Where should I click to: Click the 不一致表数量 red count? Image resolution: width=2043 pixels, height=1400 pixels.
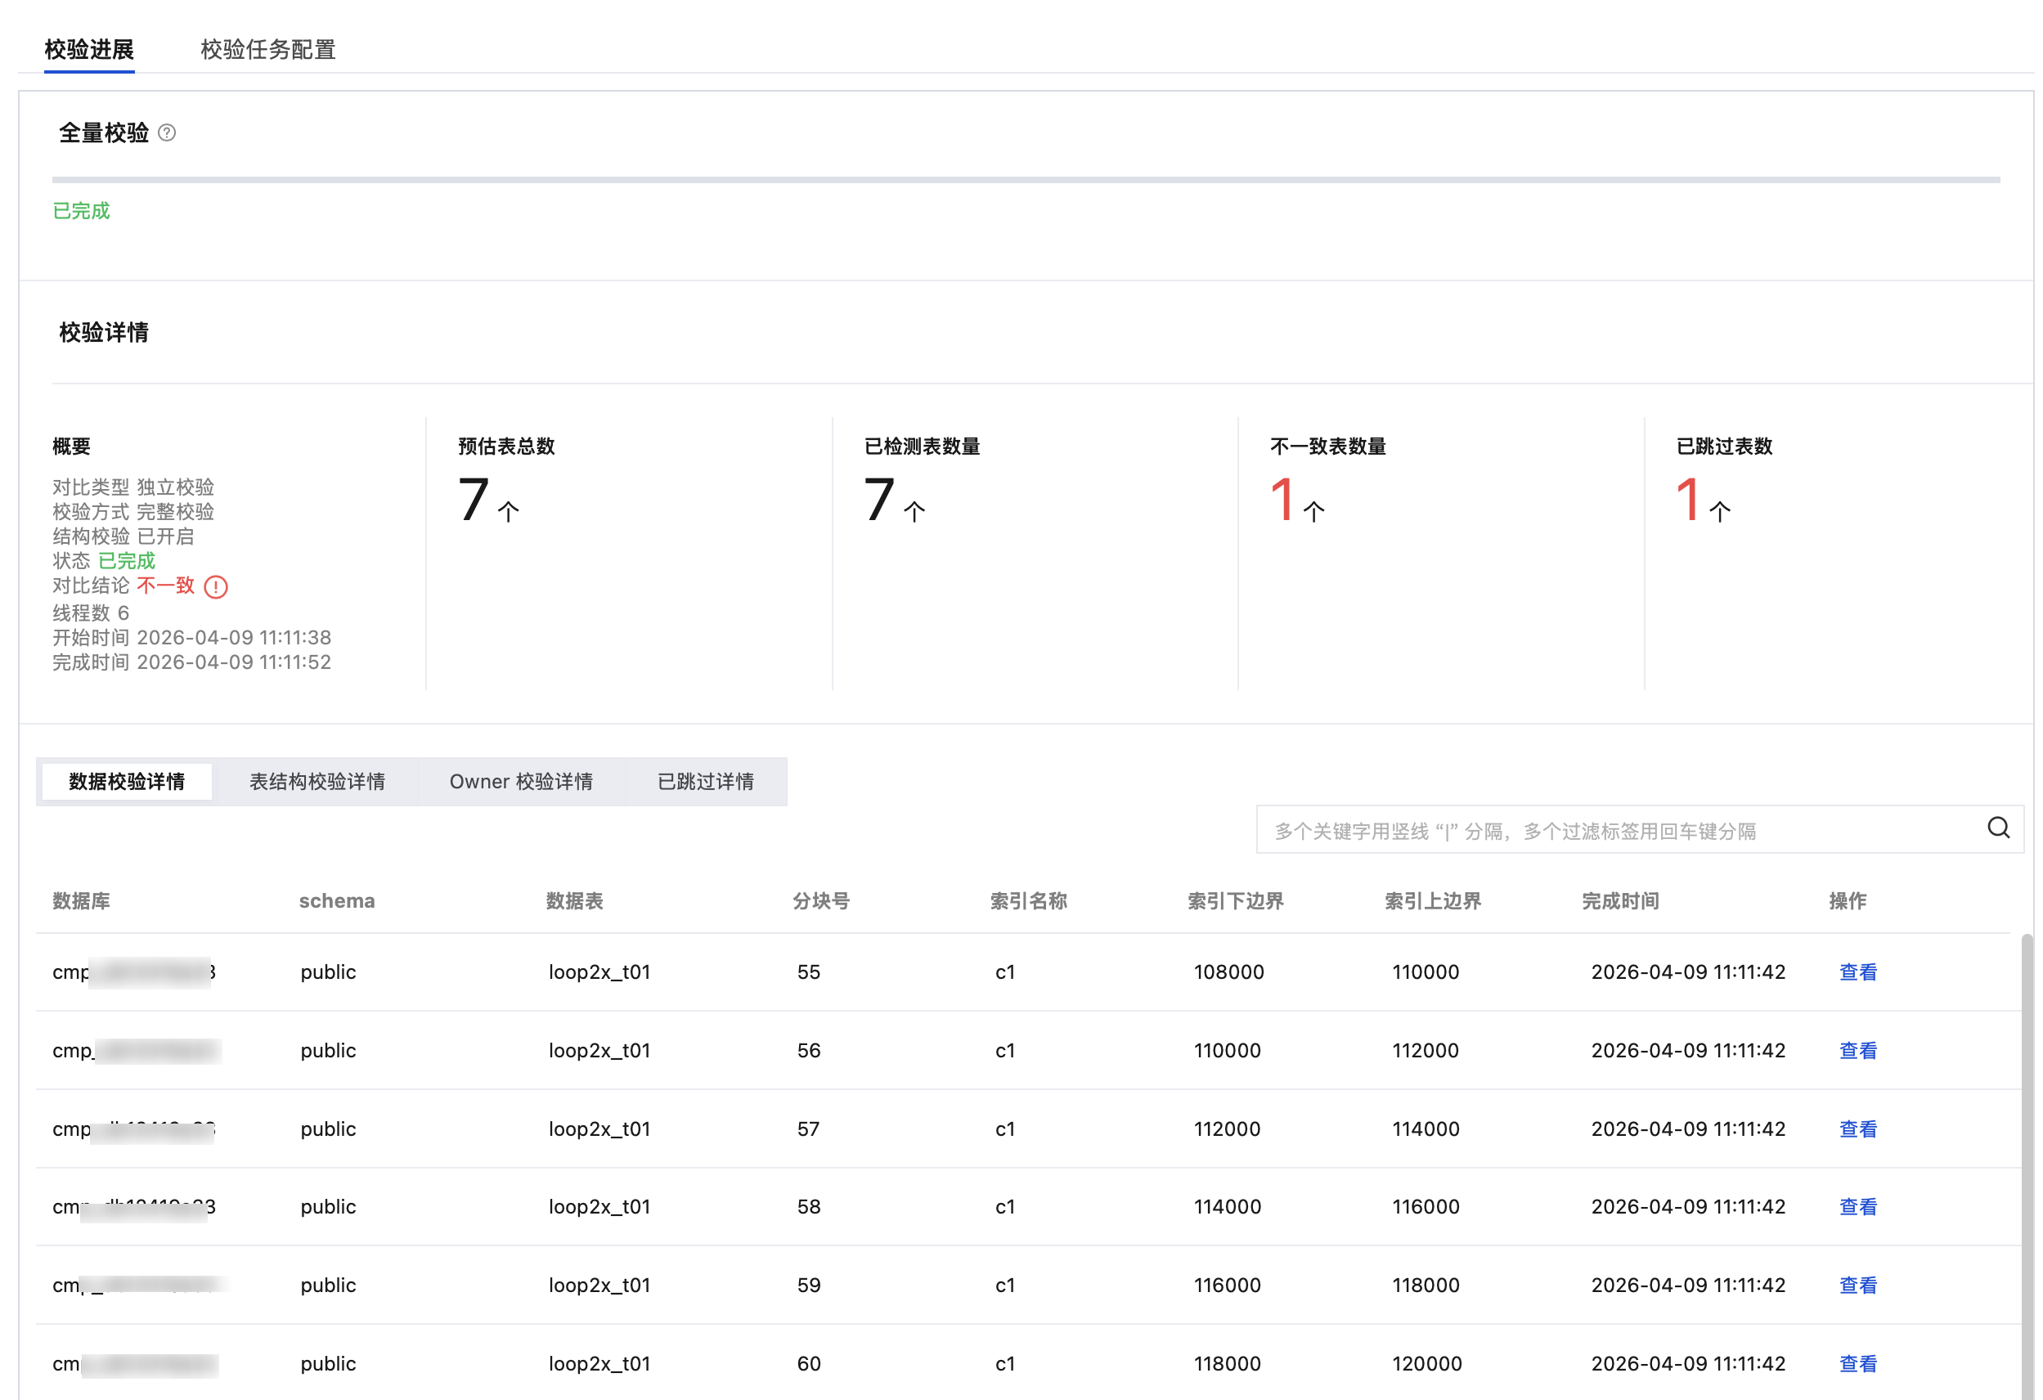1282,500
